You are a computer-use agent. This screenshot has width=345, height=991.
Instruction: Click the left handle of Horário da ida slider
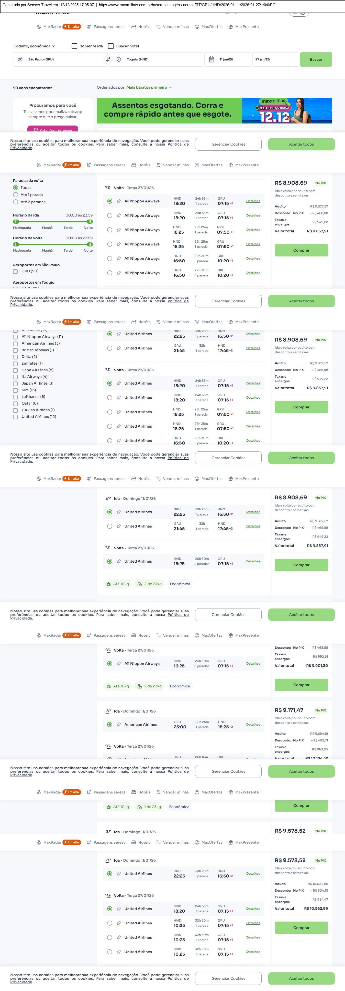point(16,222)
